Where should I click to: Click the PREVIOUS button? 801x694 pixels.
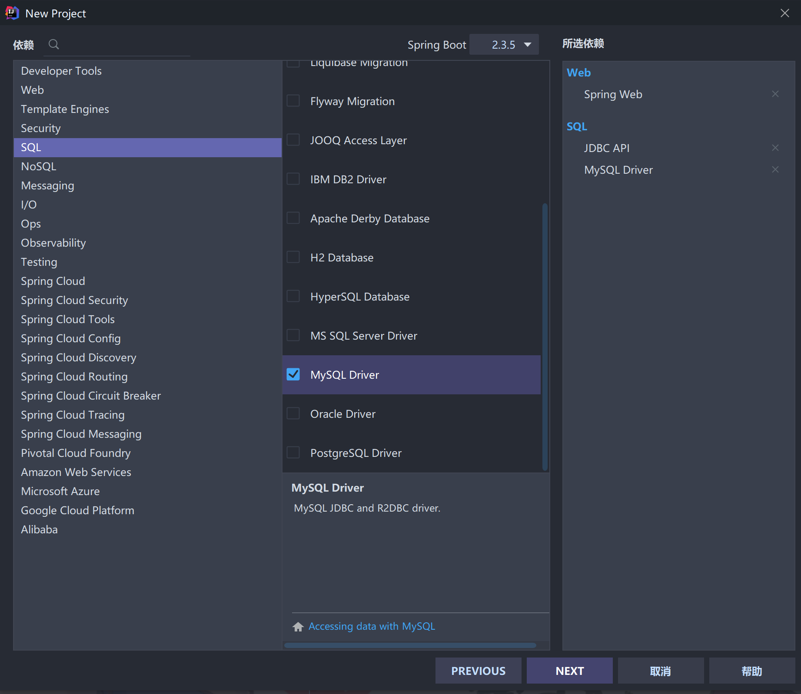click(x=479, y=671)
